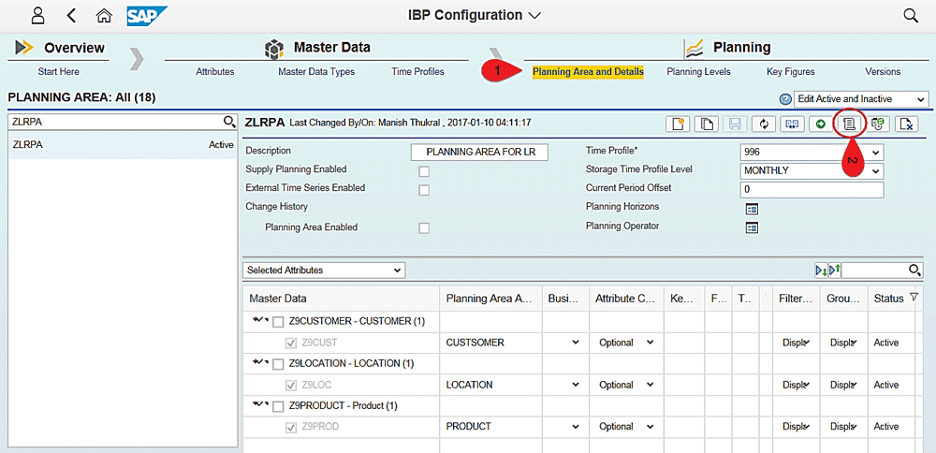This screenshot has height=453, width=936.
Task: Click the disabled save disk icon
Action: (x=735, y=124)
